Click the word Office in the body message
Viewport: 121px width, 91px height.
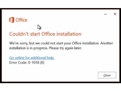point(77,43)
